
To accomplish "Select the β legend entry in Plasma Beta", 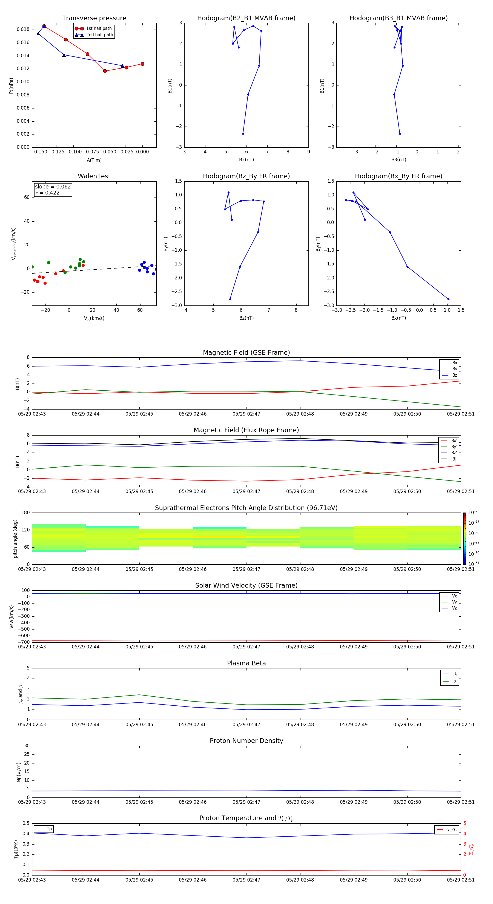I will pos(450,681).
